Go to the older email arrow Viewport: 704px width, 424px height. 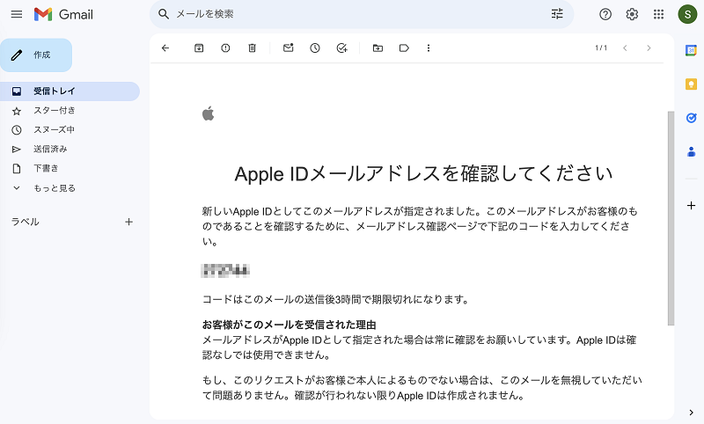(649, 48)
